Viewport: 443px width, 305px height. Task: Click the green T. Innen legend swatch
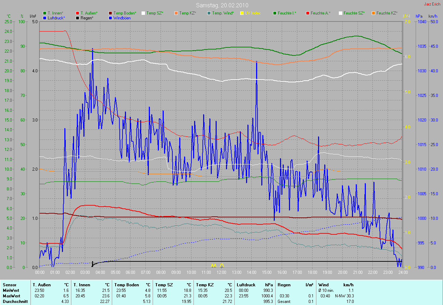pos(45,13)
